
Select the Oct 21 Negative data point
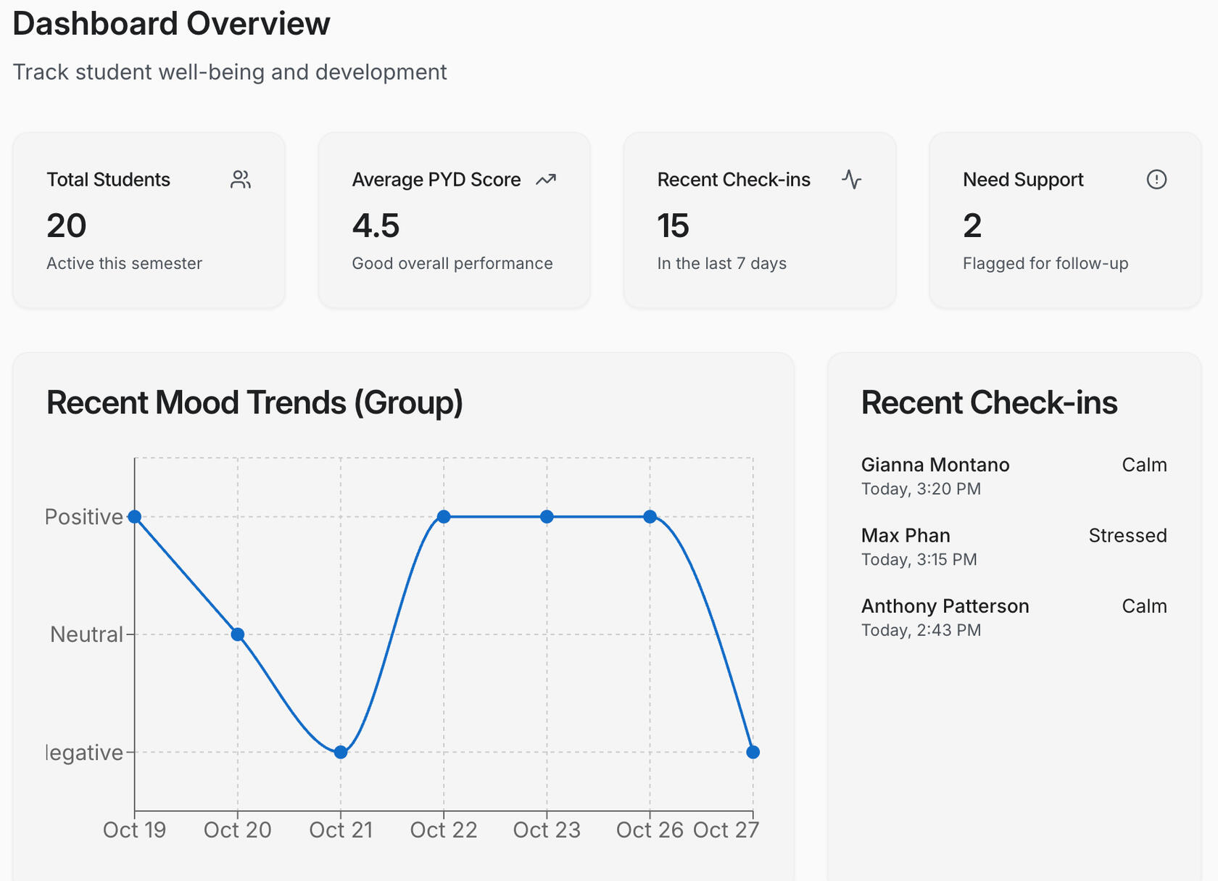tap(341, 752)
